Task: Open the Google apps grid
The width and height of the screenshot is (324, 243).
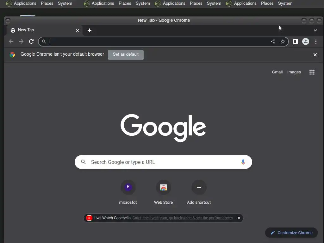Action: (312, 72)
